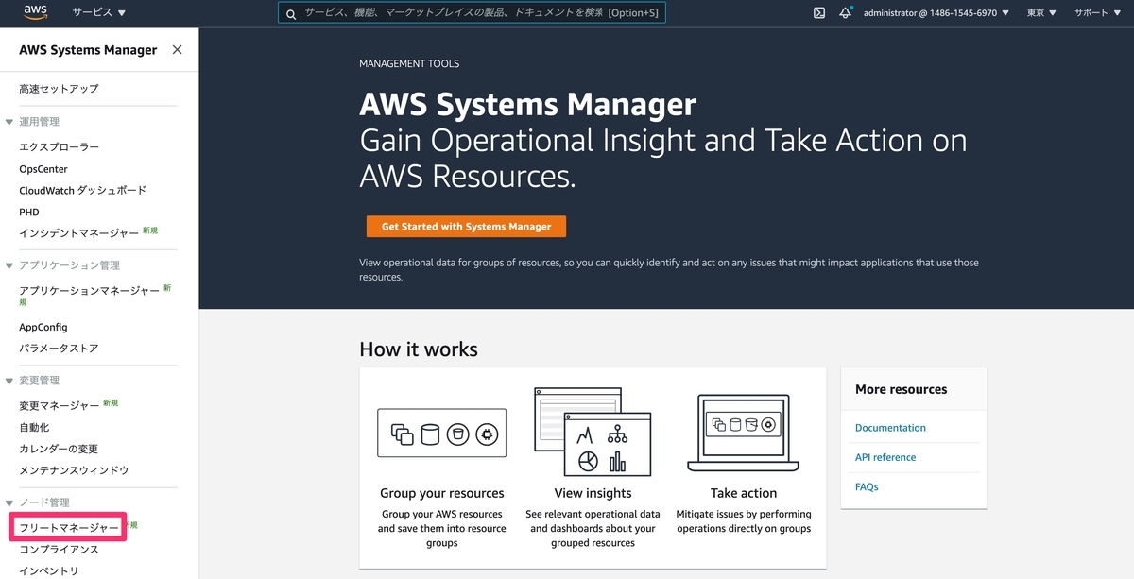Open the CloudShell terminal icon
This screenshot has height=579, width=1134.
pyautogui.click(x=819, y=13)
